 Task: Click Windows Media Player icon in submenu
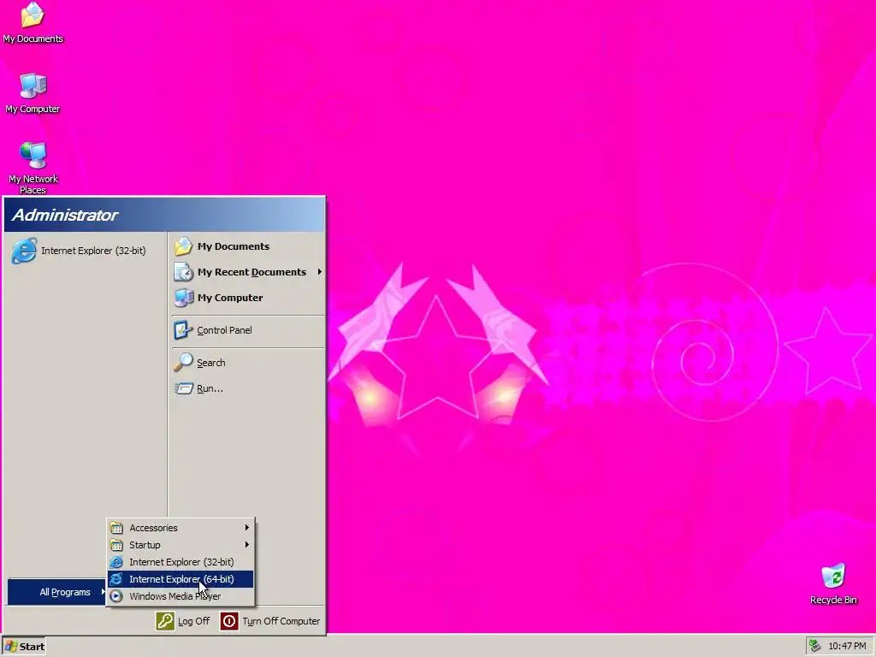[x=116, y=596]
